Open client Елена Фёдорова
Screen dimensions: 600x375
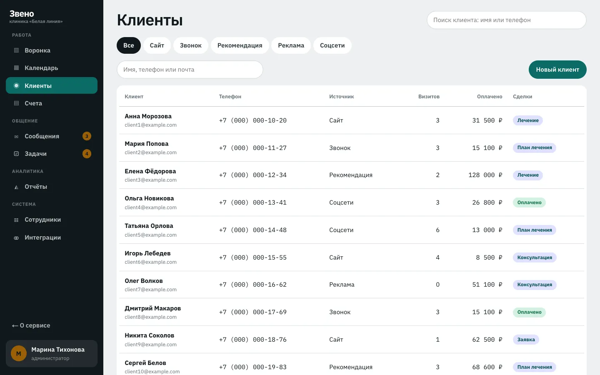pyautogui.click(x=150, y=171)
